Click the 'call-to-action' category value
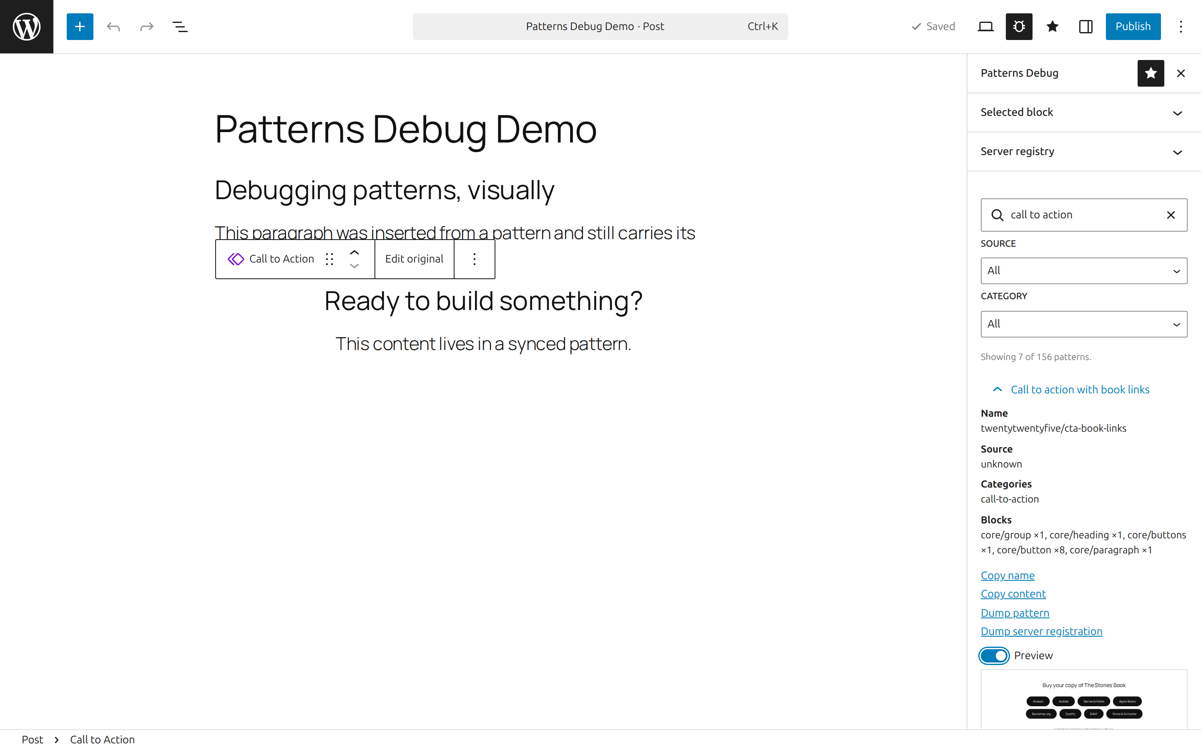The height and width of the screenshot is (750, 1201). 1010,499
